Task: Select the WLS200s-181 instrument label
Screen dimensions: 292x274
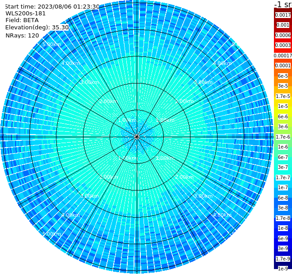Action: pos(26,14)
